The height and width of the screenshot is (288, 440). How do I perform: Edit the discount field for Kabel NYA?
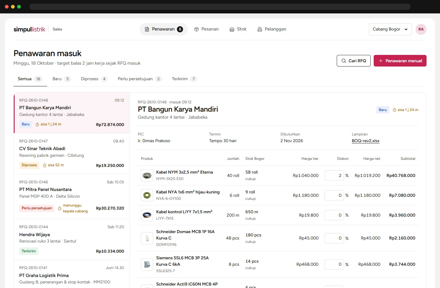(x=334, y=195)
